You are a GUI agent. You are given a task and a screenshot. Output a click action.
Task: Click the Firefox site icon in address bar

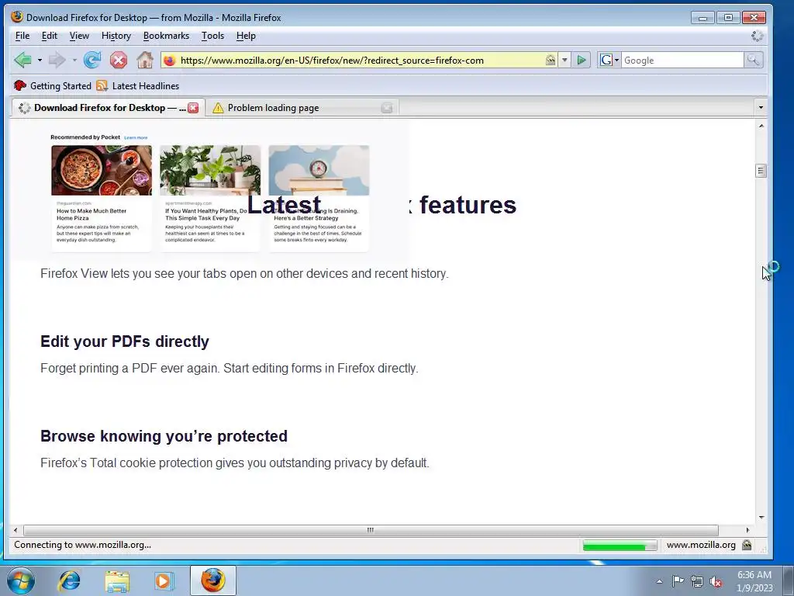(x=170, y=61)
